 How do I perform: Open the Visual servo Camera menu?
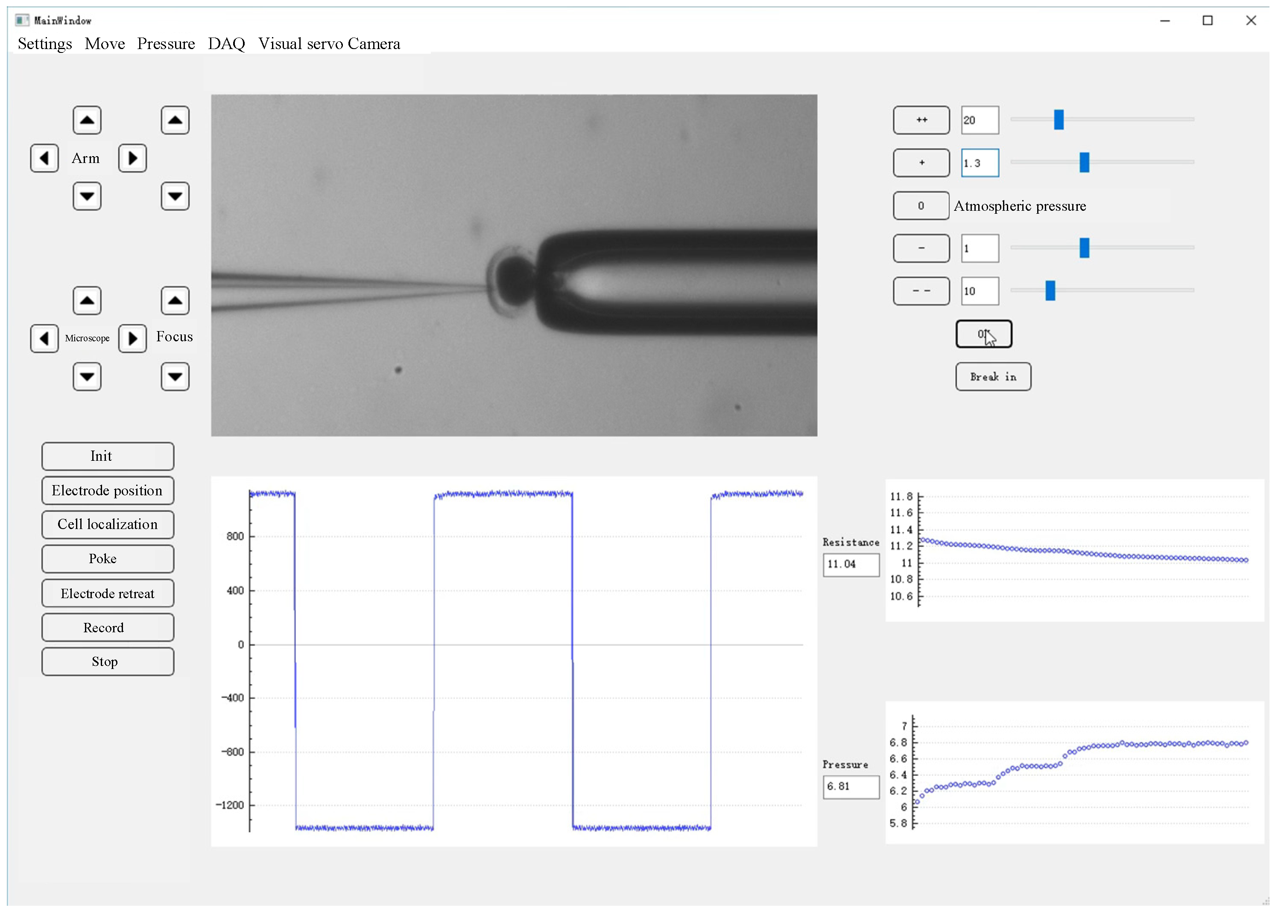(329, 44)
